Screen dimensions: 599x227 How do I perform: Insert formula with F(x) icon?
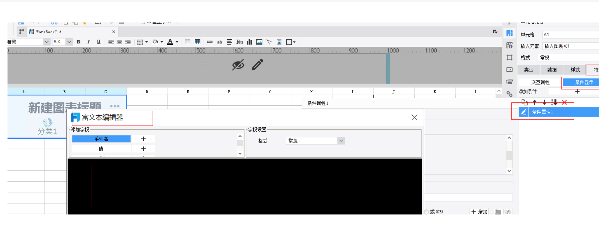(239, 42)
